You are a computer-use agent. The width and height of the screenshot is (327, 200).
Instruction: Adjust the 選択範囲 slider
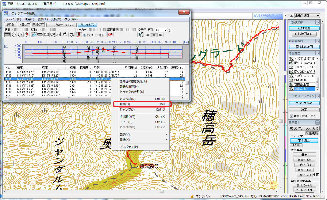(x=128, y=30)
